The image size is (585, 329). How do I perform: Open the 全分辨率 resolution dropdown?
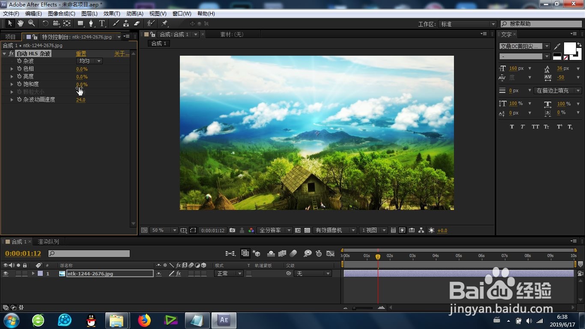coord(275,230)
